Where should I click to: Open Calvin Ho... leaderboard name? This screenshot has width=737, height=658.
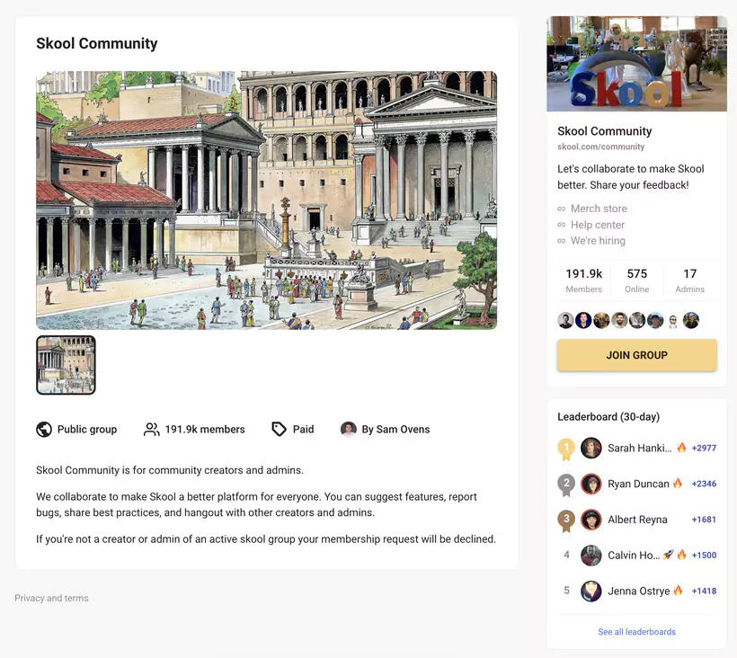click(x=634, y=555)
